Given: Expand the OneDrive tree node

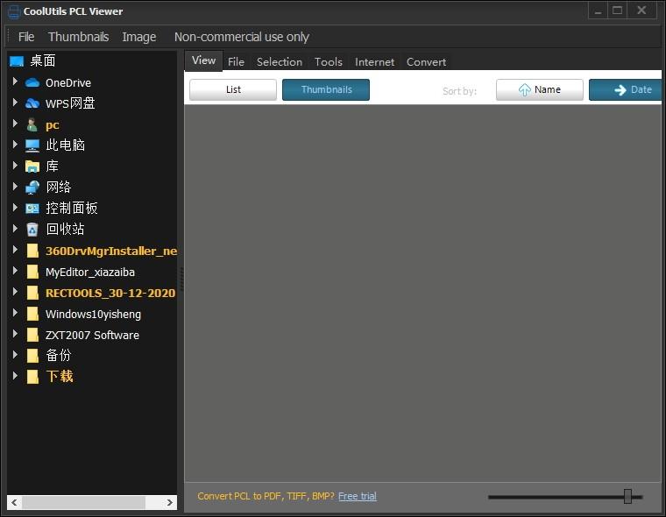Looking at the screenshot, I should pos(15,81).
